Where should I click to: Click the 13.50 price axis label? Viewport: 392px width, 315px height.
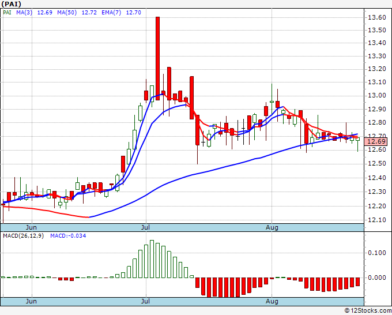377,30
